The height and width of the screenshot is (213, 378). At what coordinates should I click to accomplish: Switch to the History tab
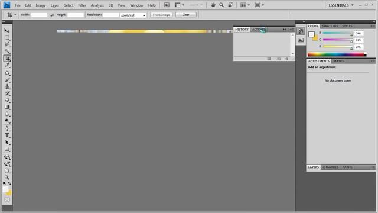(242, 30)
